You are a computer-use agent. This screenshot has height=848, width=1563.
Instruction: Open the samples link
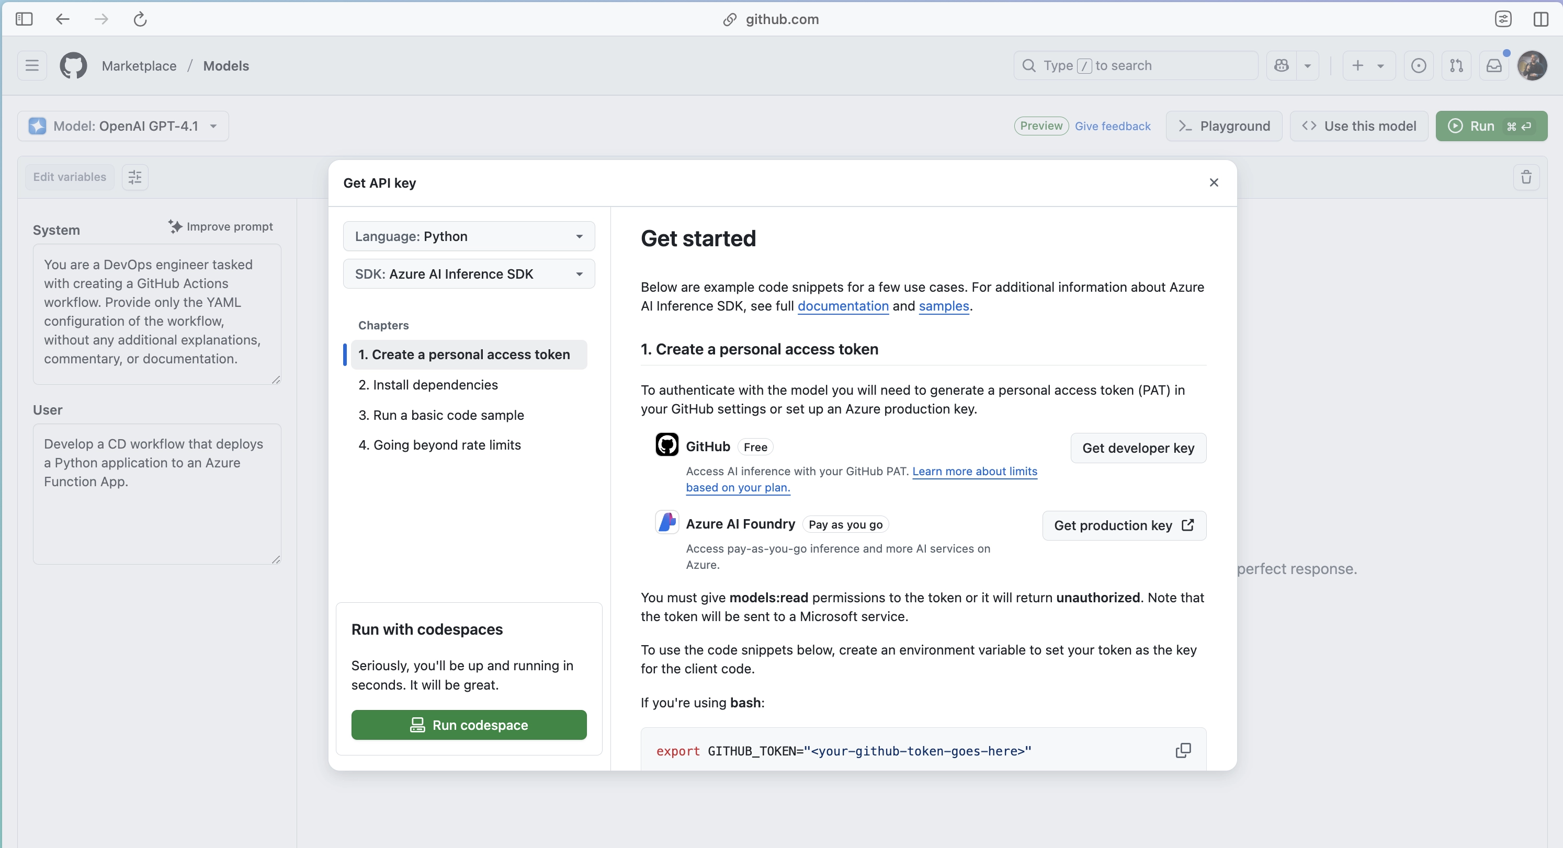[x=944, y=306]
